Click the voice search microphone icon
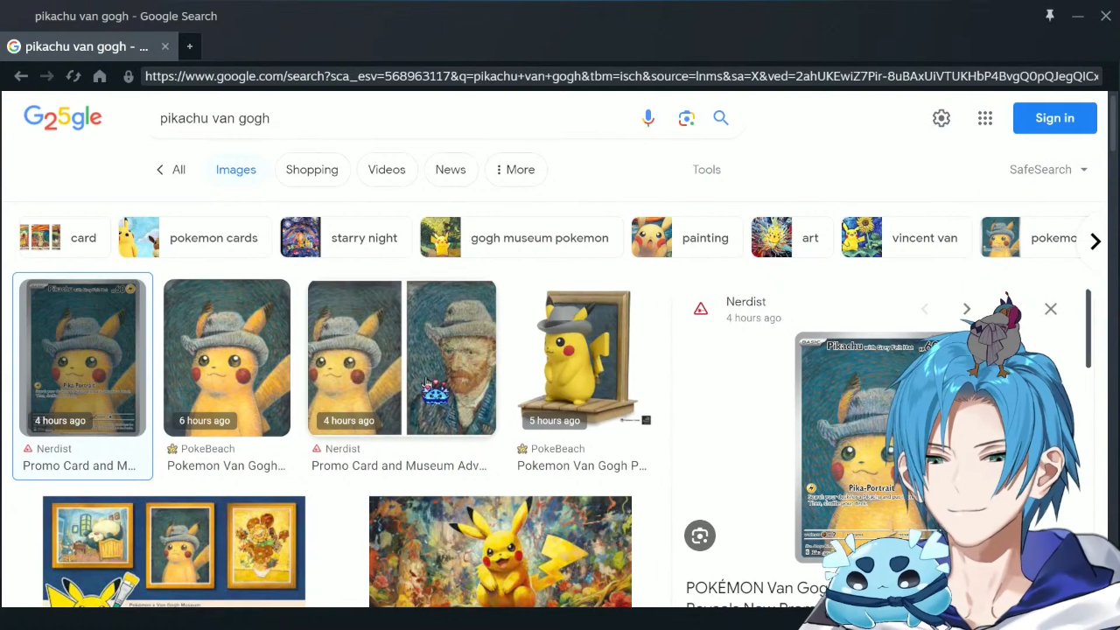 pyautogui.click(x=648, y=118)
